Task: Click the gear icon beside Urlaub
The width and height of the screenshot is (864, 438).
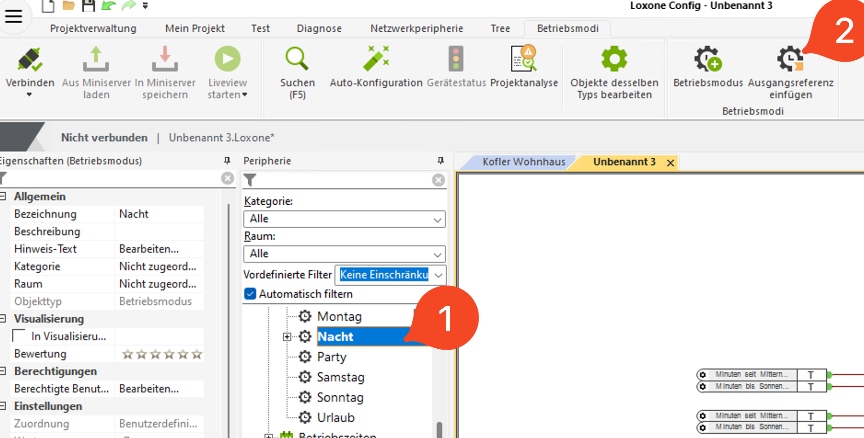Action: tap(305, 417)
